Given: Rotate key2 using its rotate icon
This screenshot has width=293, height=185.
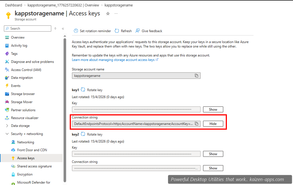Looking at the screenshot, I should 82,134.
